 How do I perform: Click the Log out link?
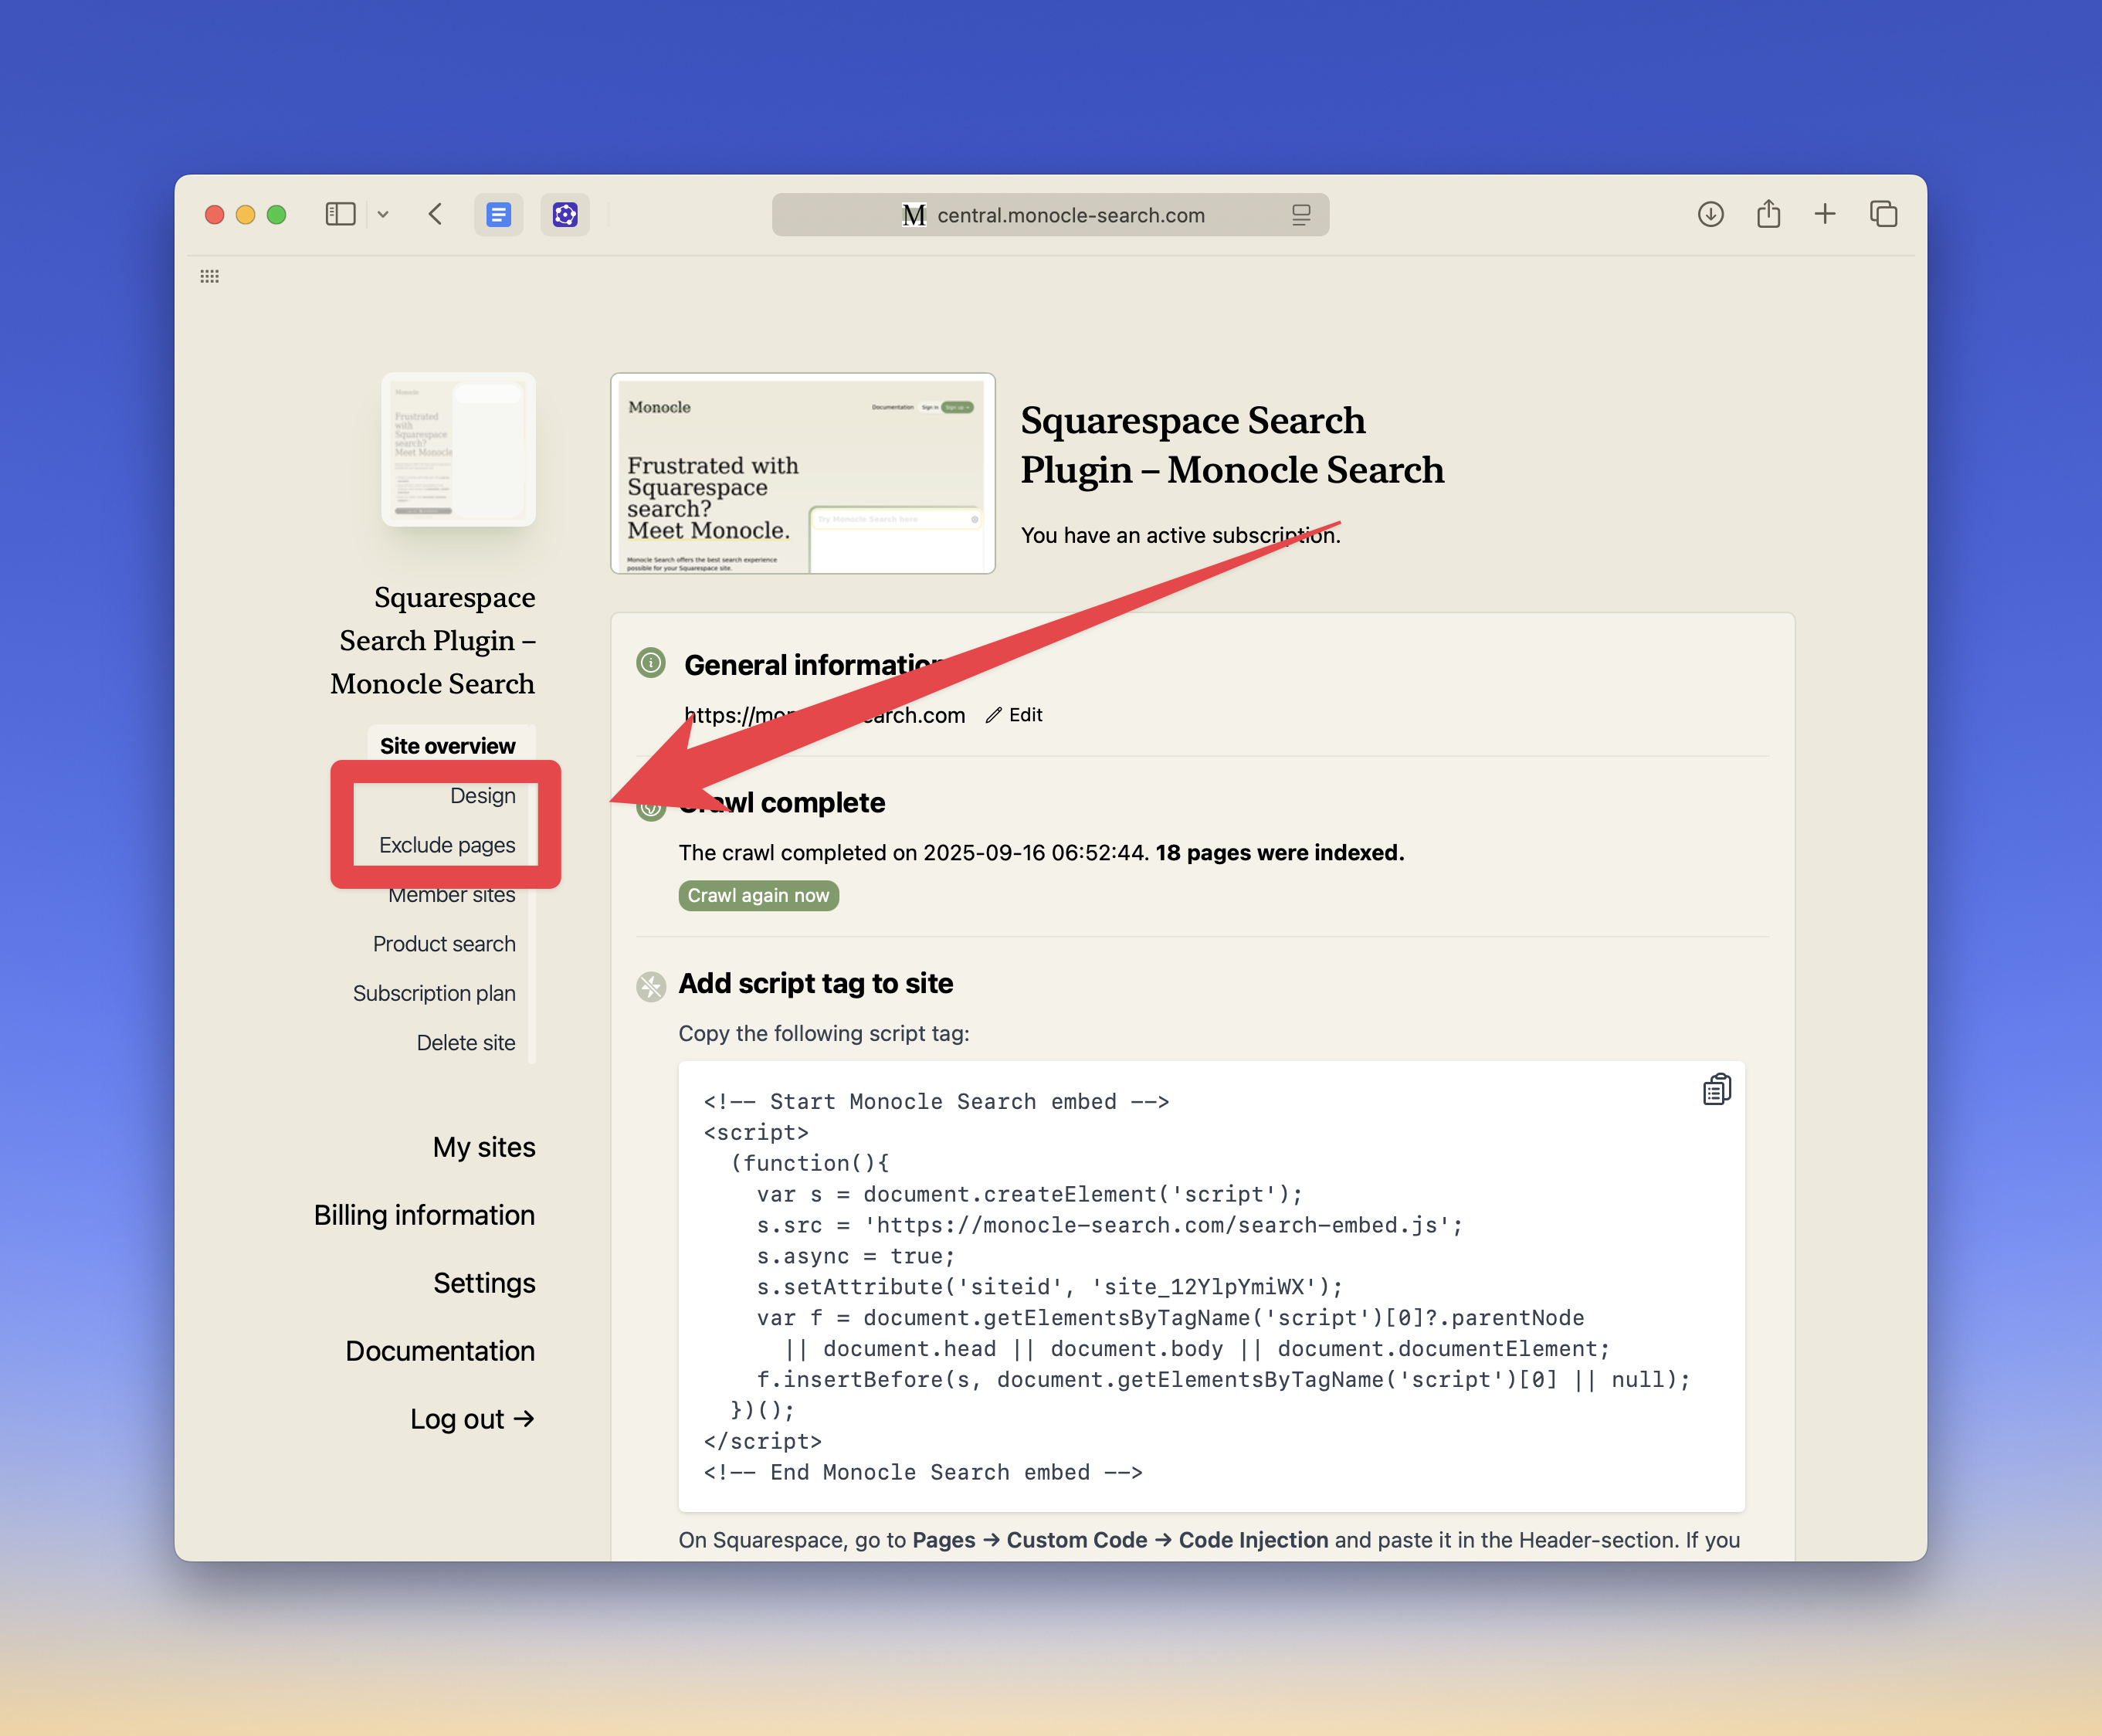tap(472, 1419)
